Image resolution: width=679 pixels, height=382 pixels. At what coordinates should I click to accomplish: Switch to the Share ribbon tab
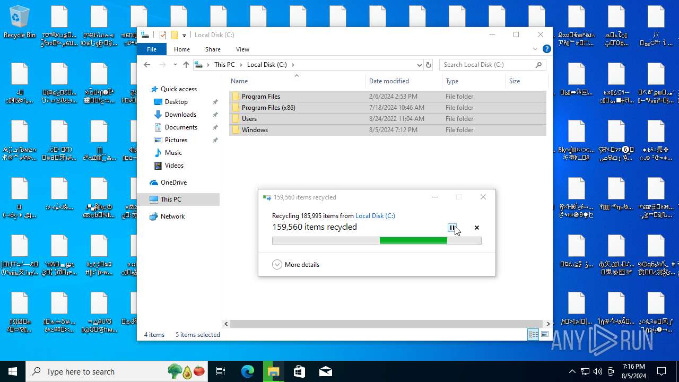(x=213, y=49)
